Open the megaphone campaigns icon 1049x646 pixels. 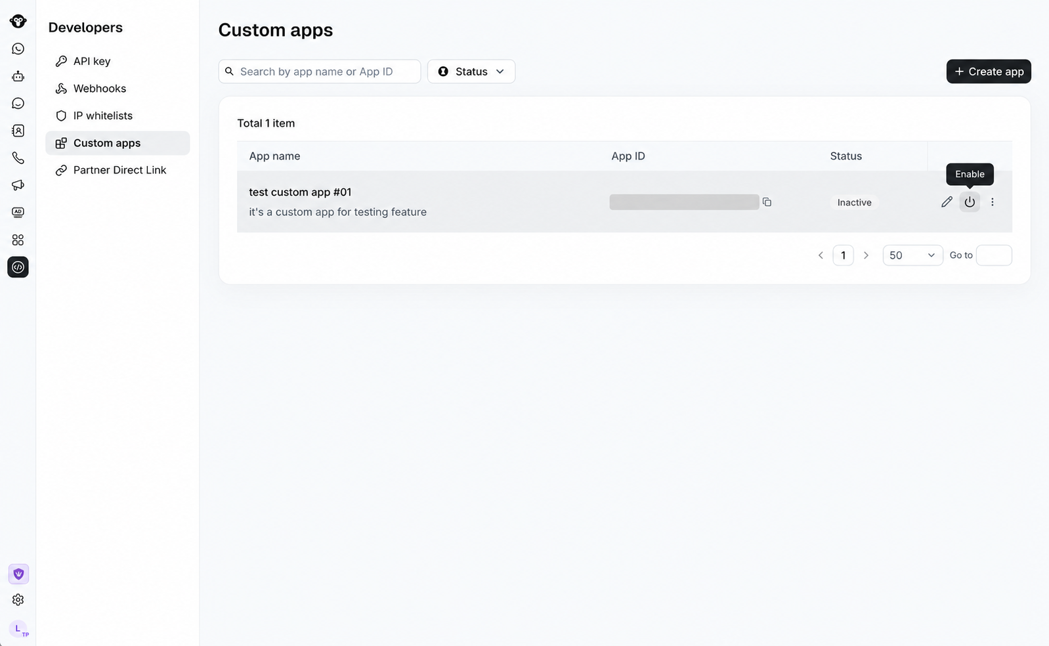(x=18, y=185)
